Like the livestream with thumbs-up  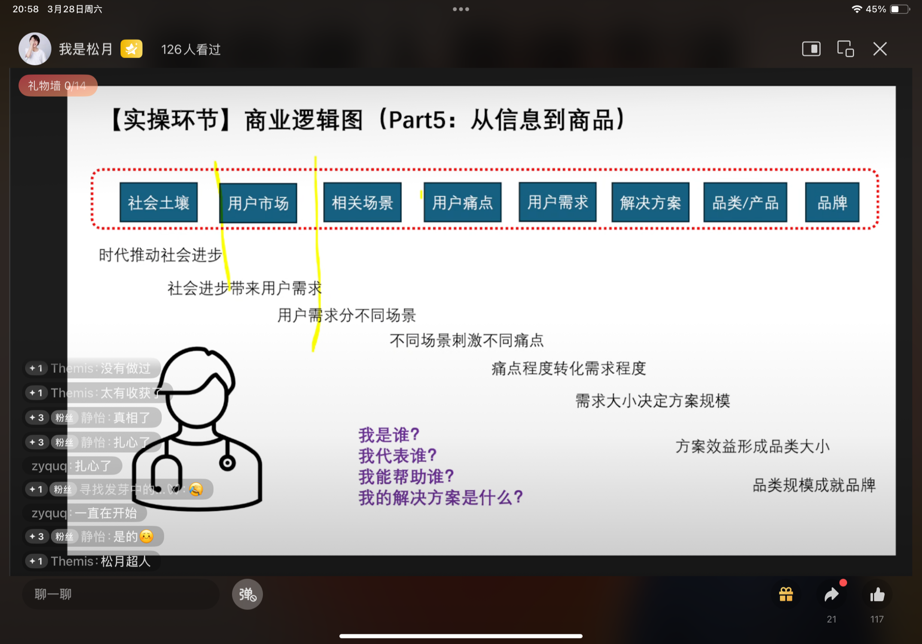click(x=877, y=595)
